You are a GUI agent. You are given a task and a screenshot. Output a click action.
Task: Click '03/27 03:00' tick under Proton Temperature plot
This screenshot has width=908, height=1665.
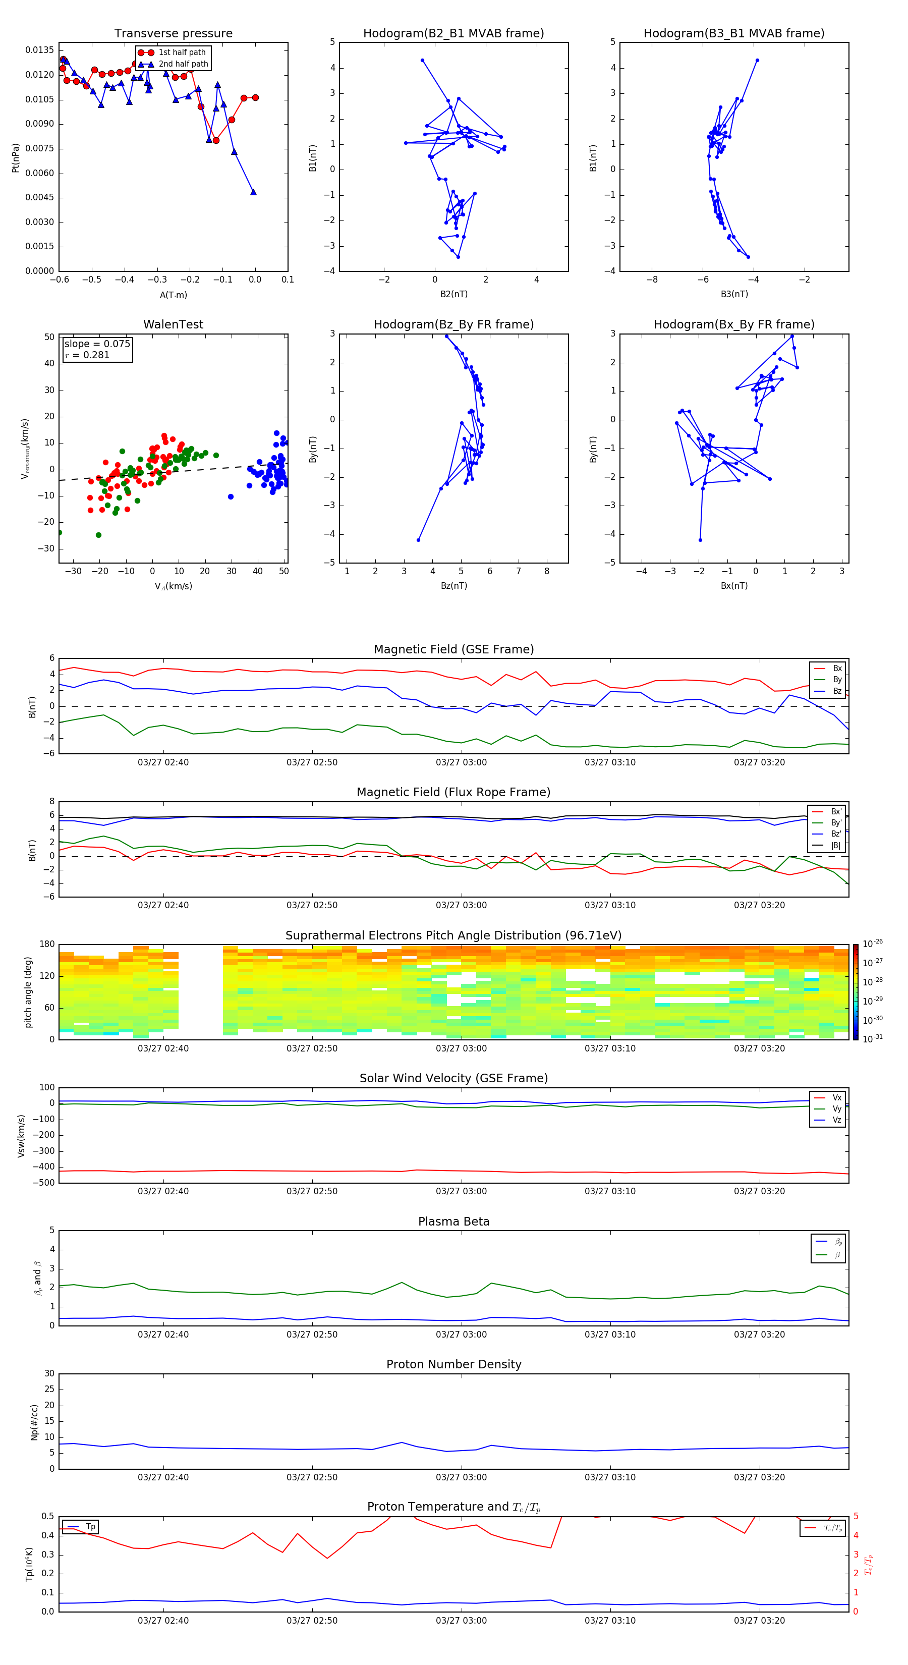coord(461,1621)
